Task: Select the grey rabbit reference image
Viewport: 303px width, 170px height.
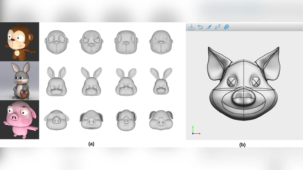Action: (20, 81)
